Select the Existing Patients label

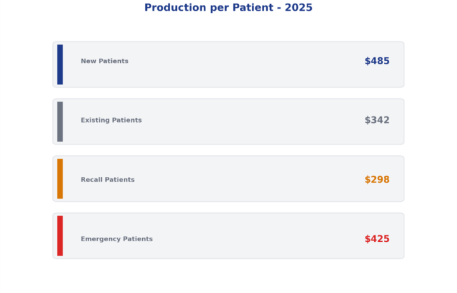[x=111, y=120]
